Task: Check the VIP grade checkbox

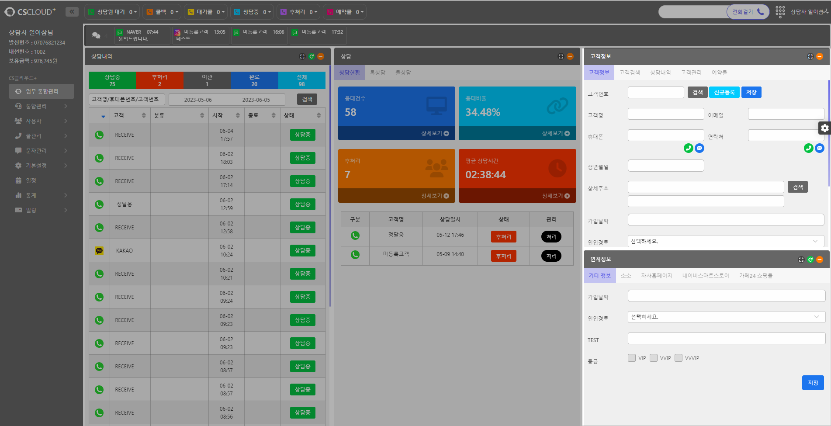Action: 632,358
